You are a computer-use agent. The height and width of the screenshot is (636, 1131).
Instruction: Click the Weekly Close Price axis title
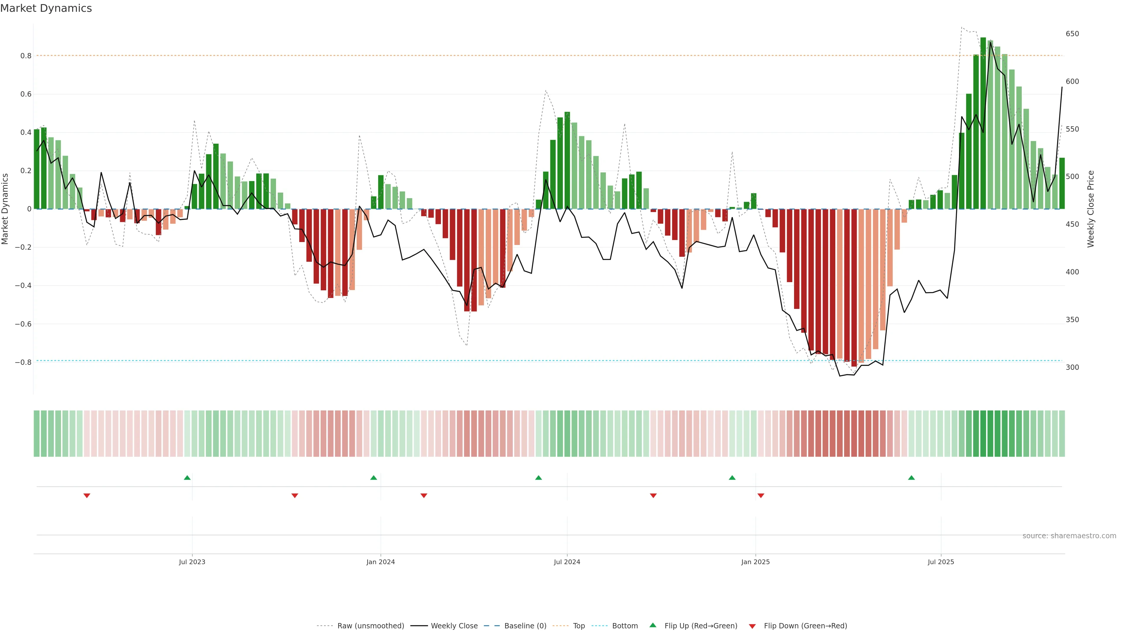click(1091, 209)
